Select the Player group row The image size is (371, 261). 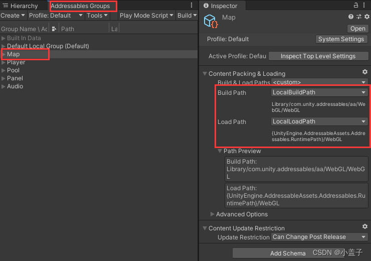pyautogui.click(x=99, y=62)
